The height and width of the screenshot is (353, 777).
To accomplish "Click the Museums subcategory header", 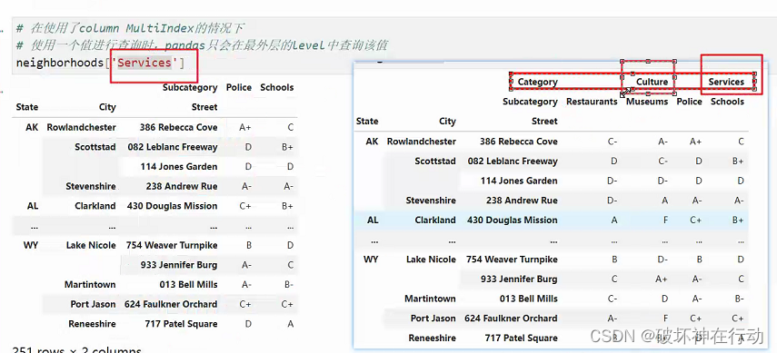I will pyautogui.click(x=647, y=102).
